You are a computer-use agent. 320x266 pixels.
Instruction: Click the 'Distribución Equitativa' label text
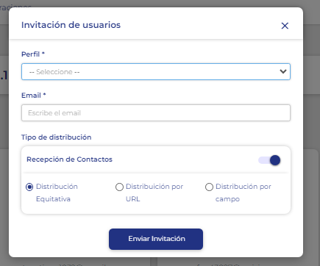(x=57, y=193)
